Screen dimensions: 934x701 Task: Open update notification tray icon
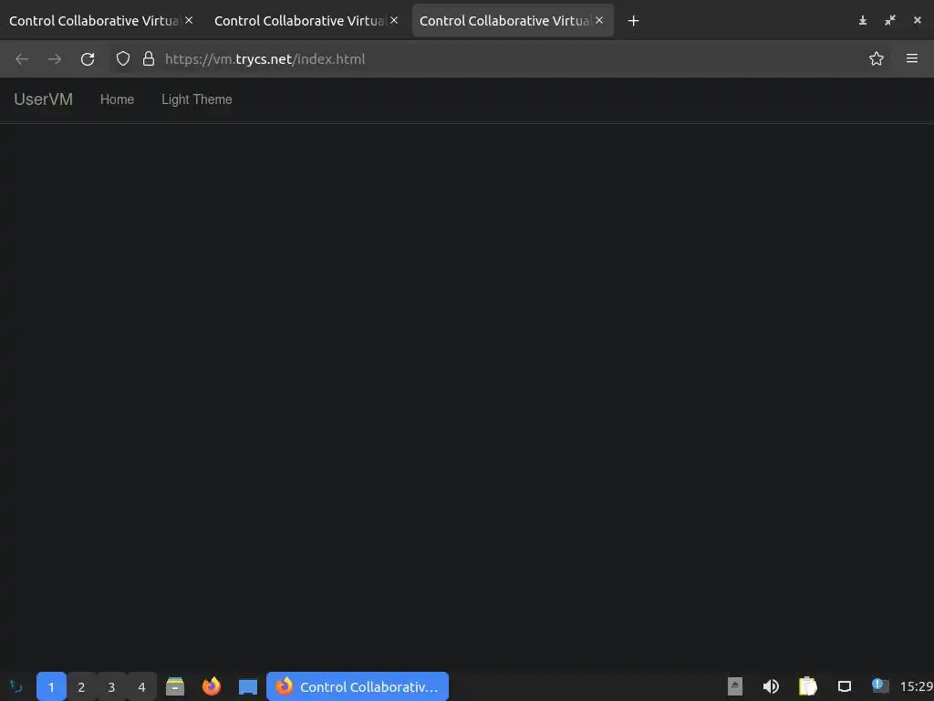point(880,685)
